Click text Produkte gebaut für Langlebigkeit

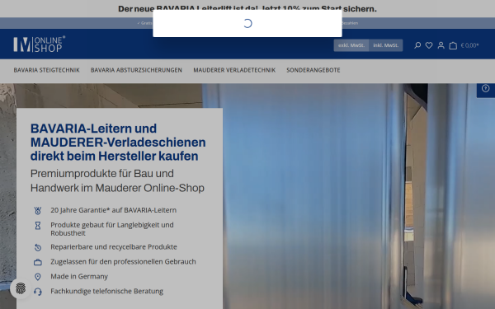click(112, 228)
